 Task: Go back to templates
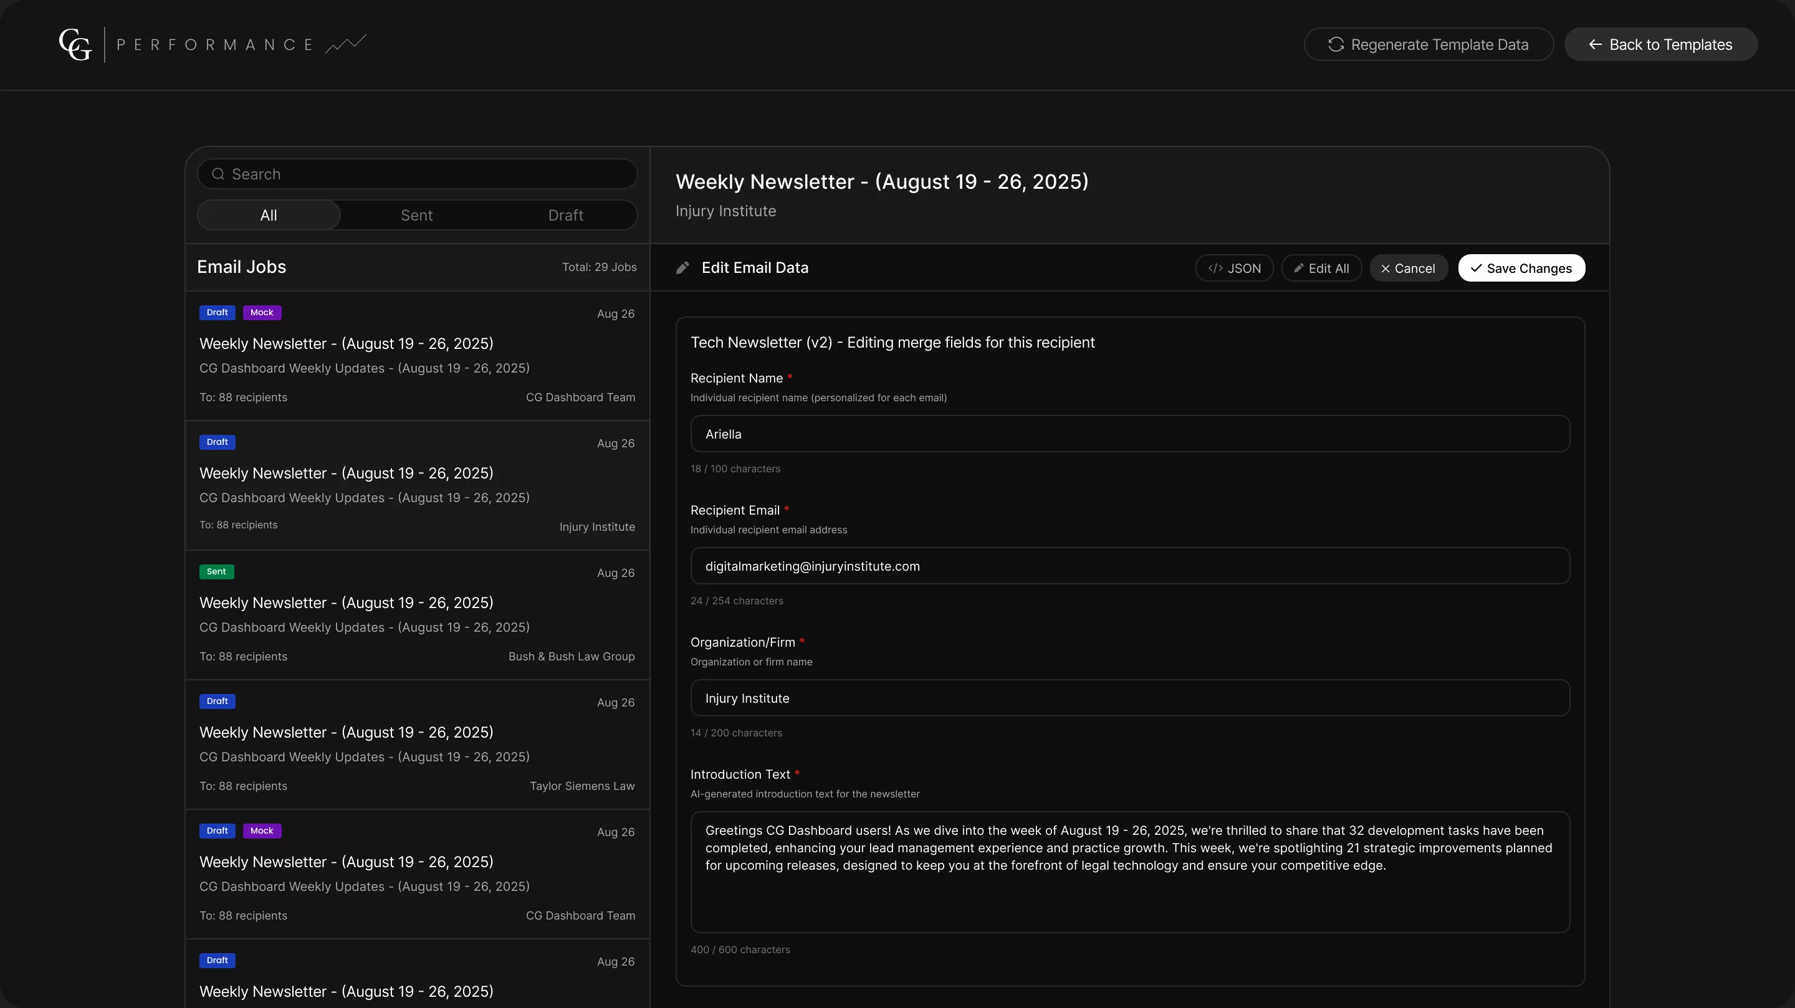1660,45
